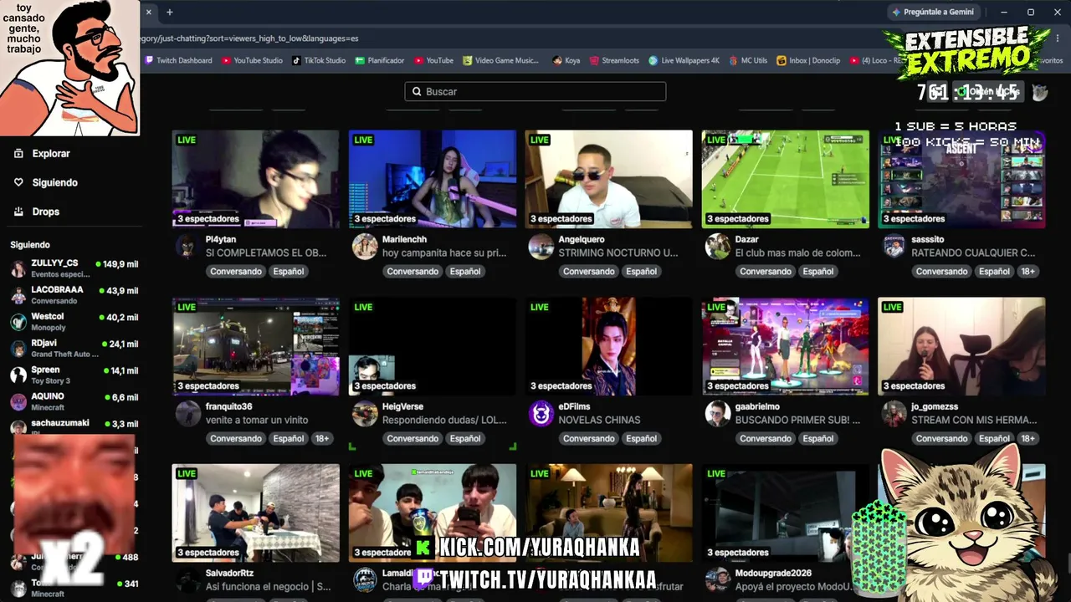Click stream title 'Respondiendo dudas/ LOL...'
The image size is (1071, 602).
tap(443, 420)
